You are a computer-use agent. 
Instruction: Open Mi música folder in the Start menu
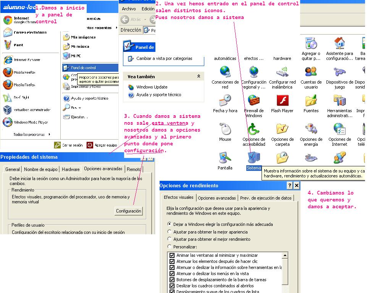pyautogui.click(x=76, y=46)
